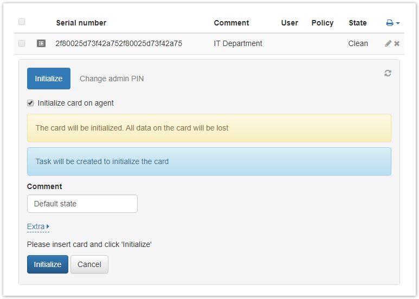Click the User column header

[289, 23]
